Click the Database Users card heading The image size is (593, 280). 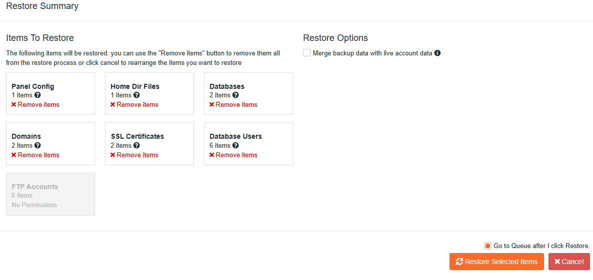click(x=235, y=136)
